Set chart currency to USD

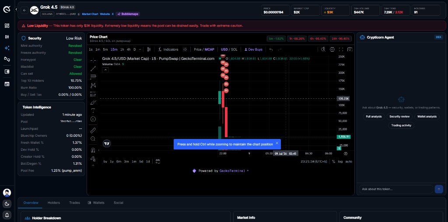pyautogui.click(x=224, y=49)
